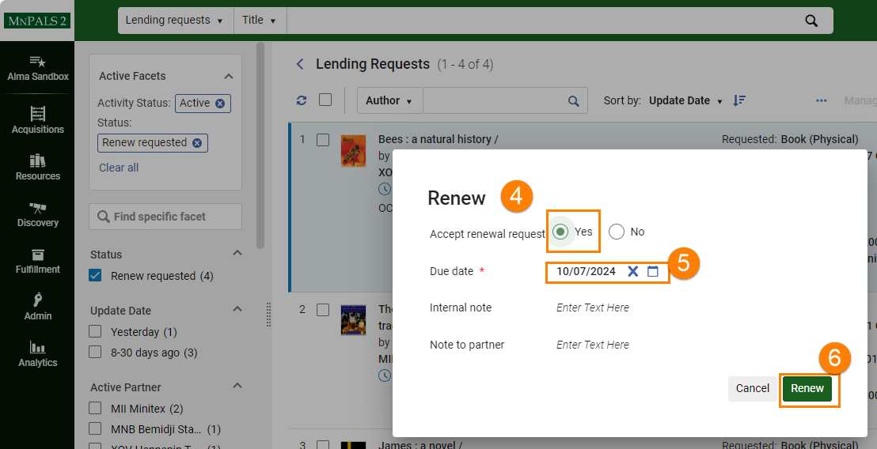Remove the Active facet filter

point(220,104)
